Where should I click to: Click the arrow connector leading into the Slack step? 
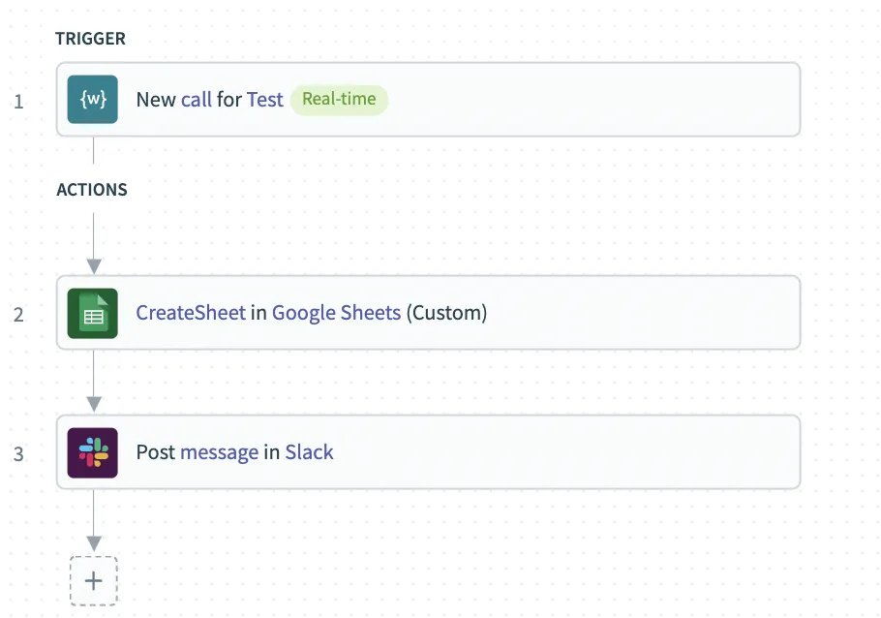[x=94, y=402]
